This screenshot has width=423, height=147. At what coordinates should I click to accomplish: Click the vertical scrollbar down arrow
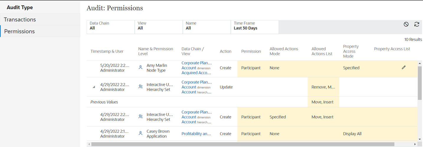coord(420,139)
